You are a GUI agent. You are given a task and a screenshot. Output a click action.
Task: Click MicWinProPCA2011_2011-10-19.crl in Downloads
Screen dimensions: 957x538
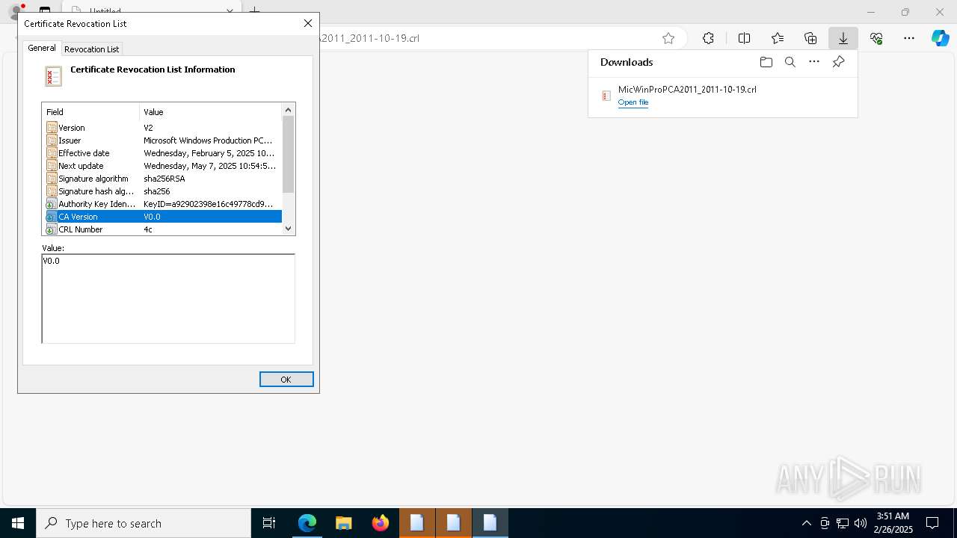[x=687, y=89]
